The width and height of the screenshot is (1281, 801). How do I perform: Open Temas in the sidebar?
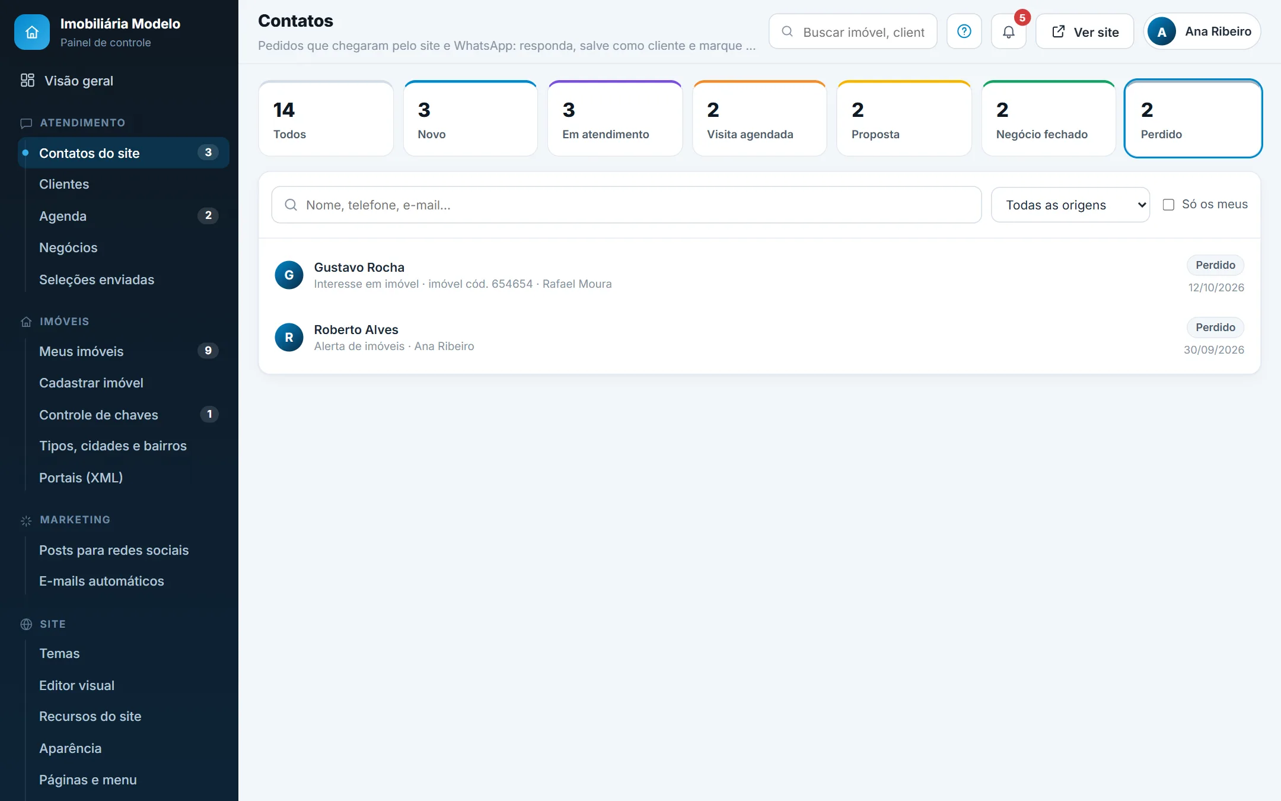[123, 654]
